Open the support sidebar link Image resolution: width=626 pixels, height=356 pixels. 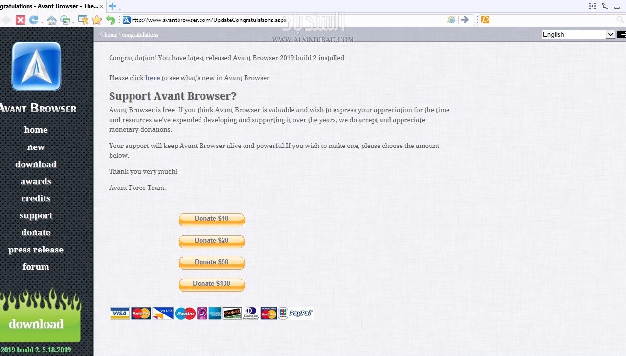[x=36, y=215]
